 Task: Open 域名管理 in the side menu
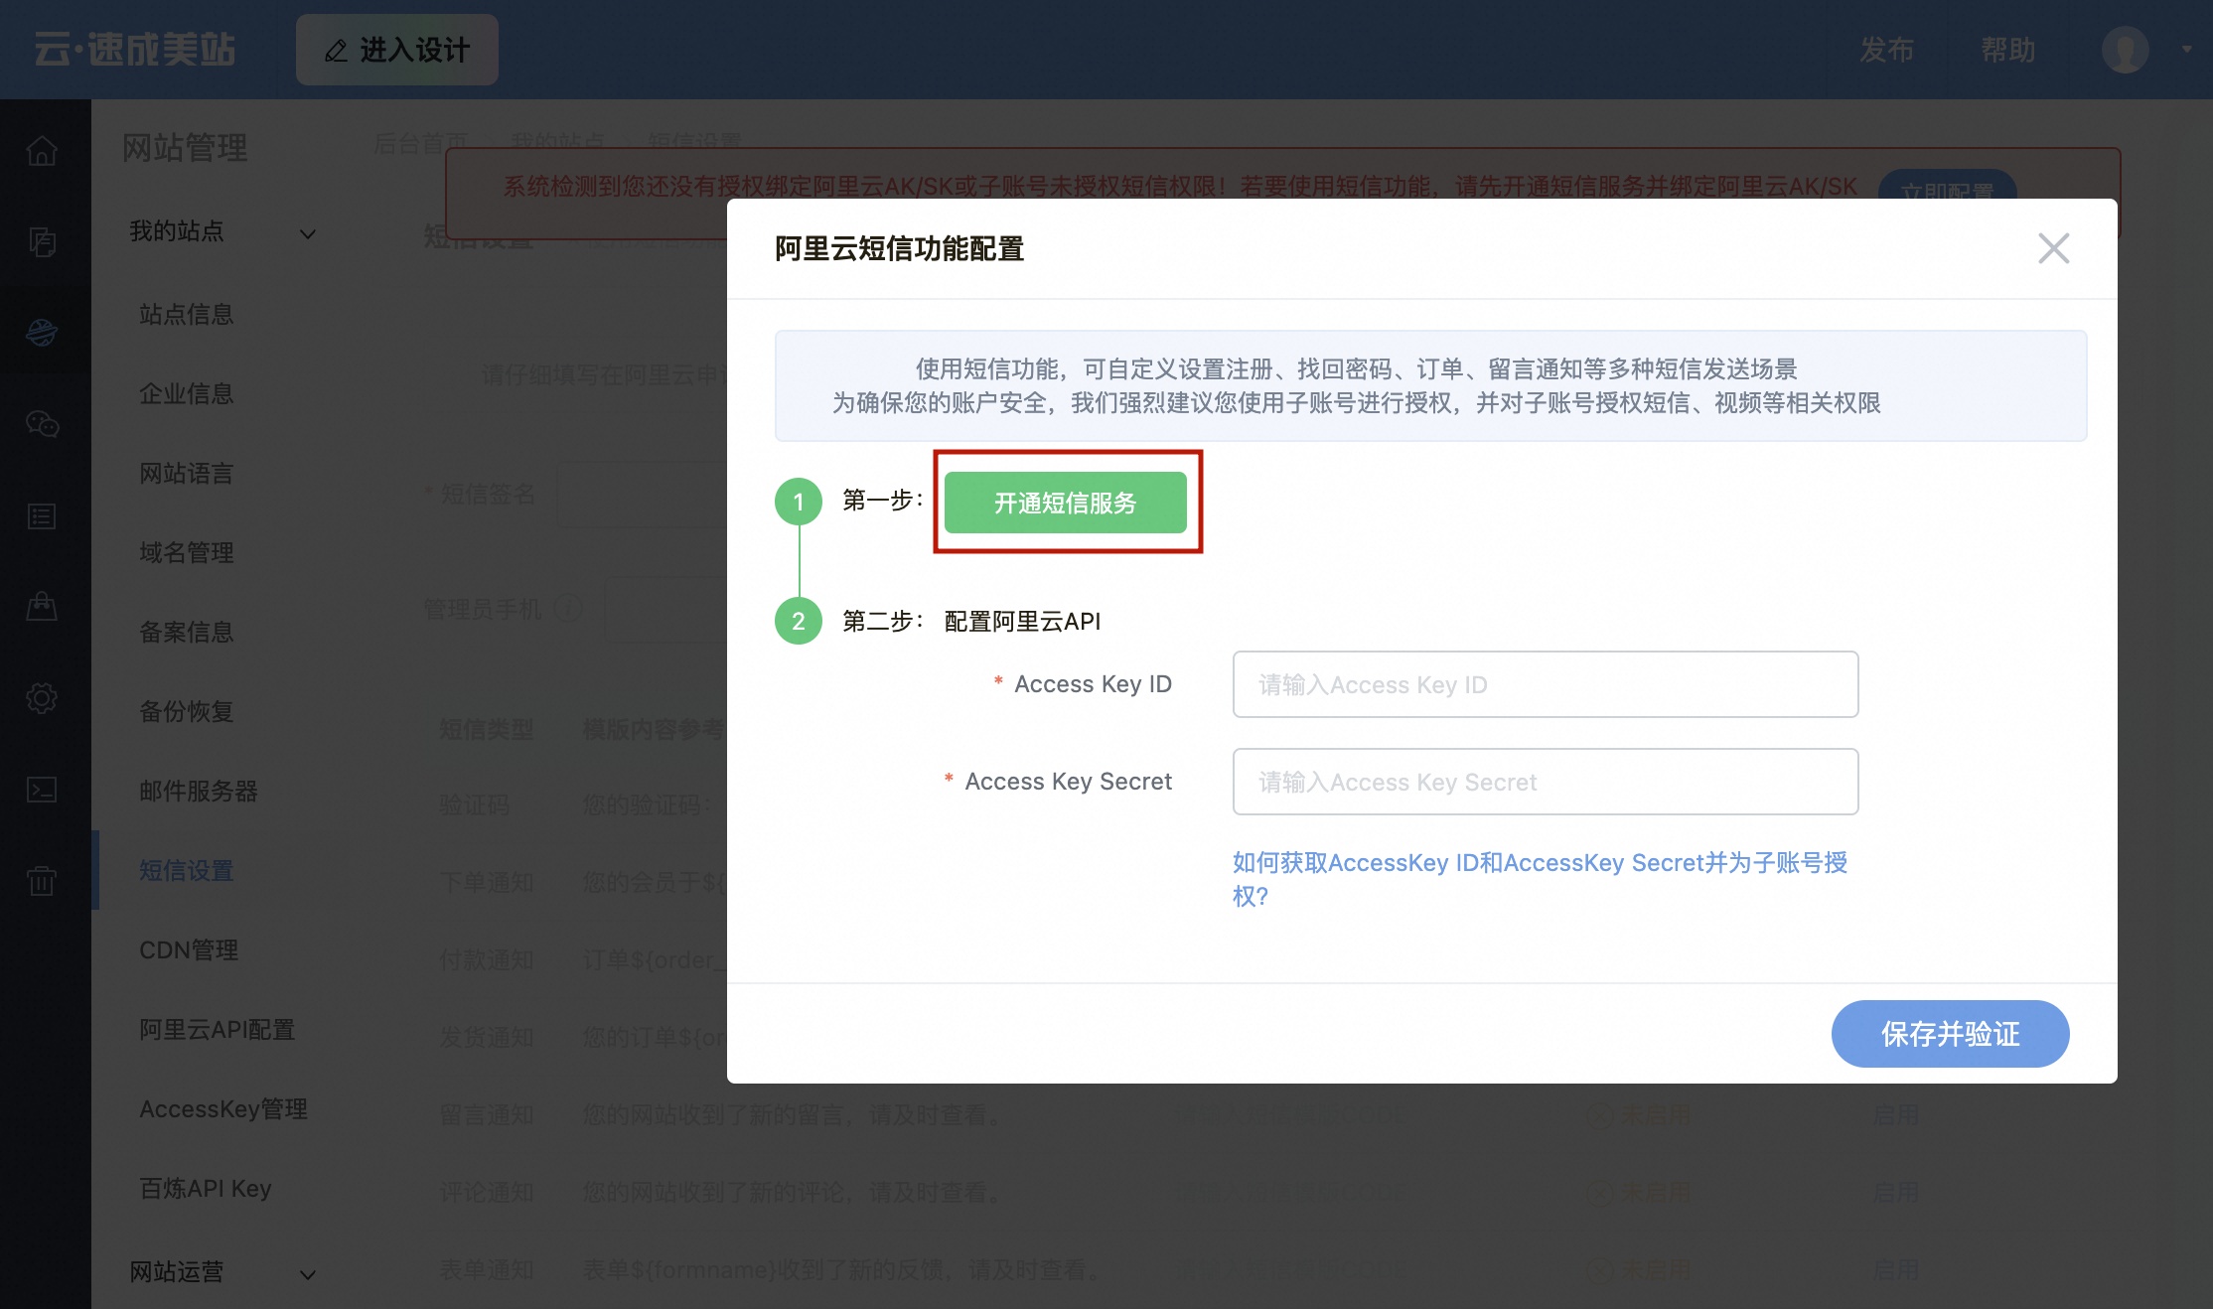(x=187, y=553)
